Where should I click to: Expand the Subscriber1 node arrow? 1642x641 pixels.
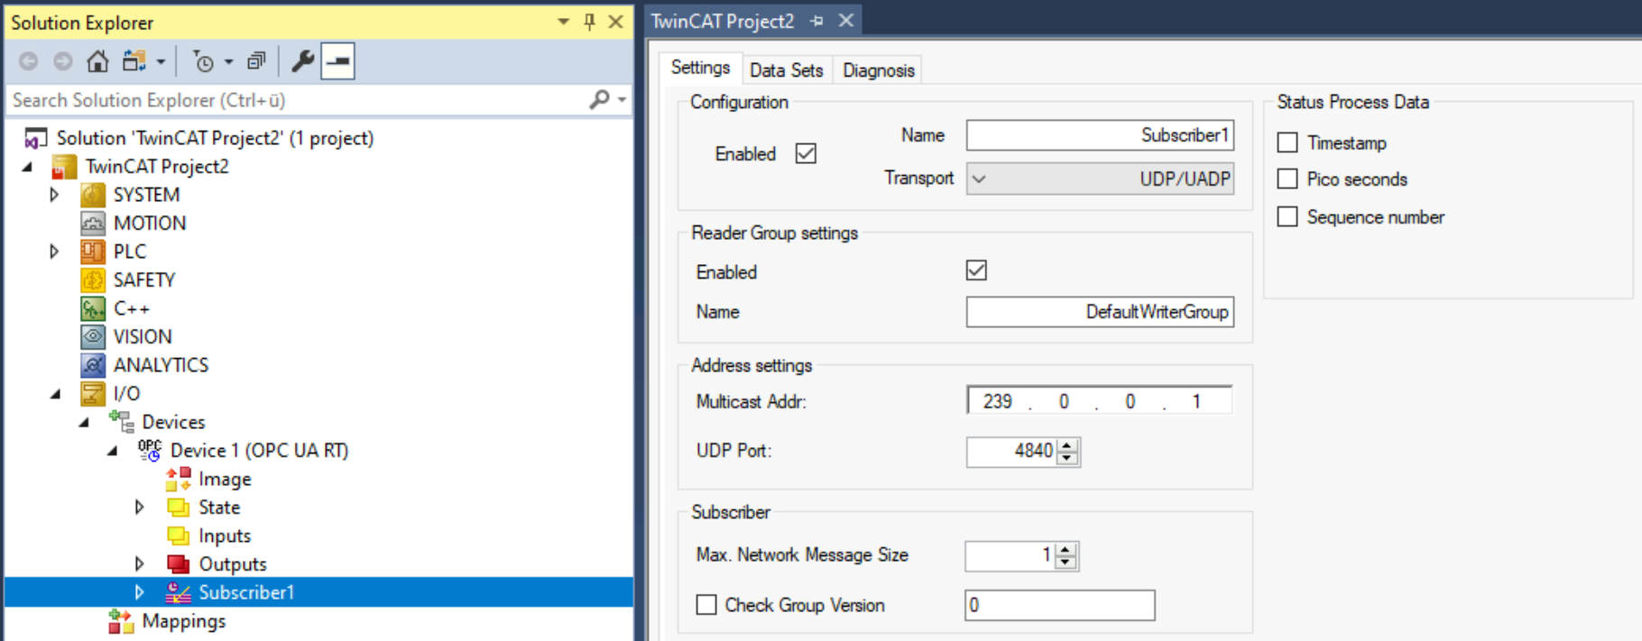[140, 592]
